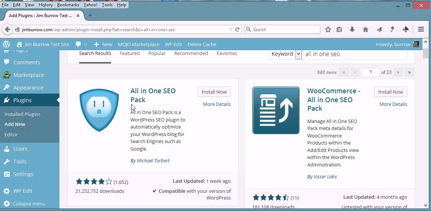Open the plugin Editor submenu item
This screenshot has width=431, height=211.
(11, 134)
